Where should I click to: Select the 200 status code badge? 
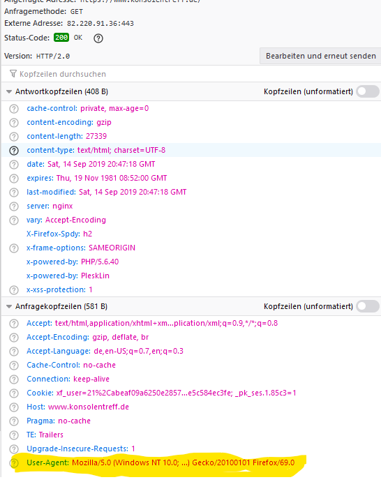coord(61,38)
